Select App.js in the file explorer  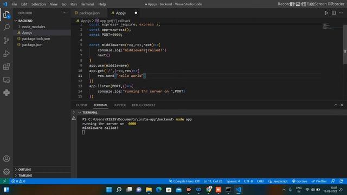tap(42, 32)
